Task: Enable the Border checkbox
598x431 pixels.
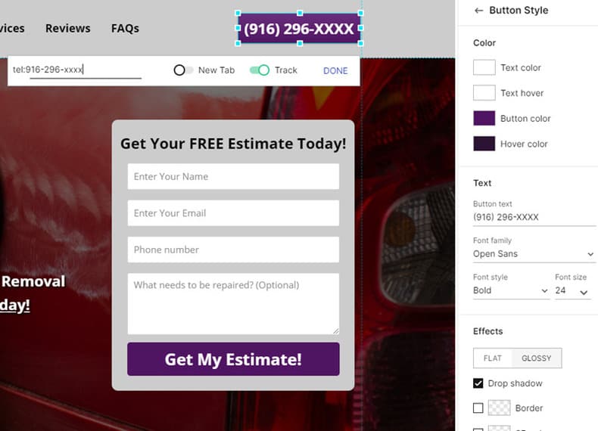Action: (478, 408)
